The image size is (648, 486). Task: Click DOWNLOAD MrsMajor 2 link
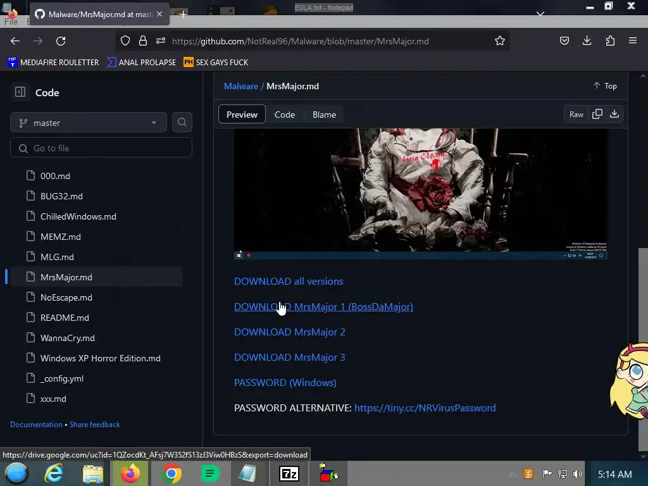tap(289, 332)
